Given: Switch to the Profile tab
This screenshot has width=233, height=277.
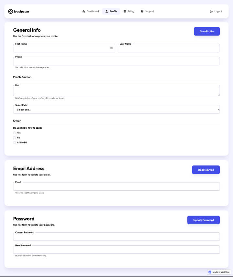Looking at the screenshot, I should click(111, 11).
